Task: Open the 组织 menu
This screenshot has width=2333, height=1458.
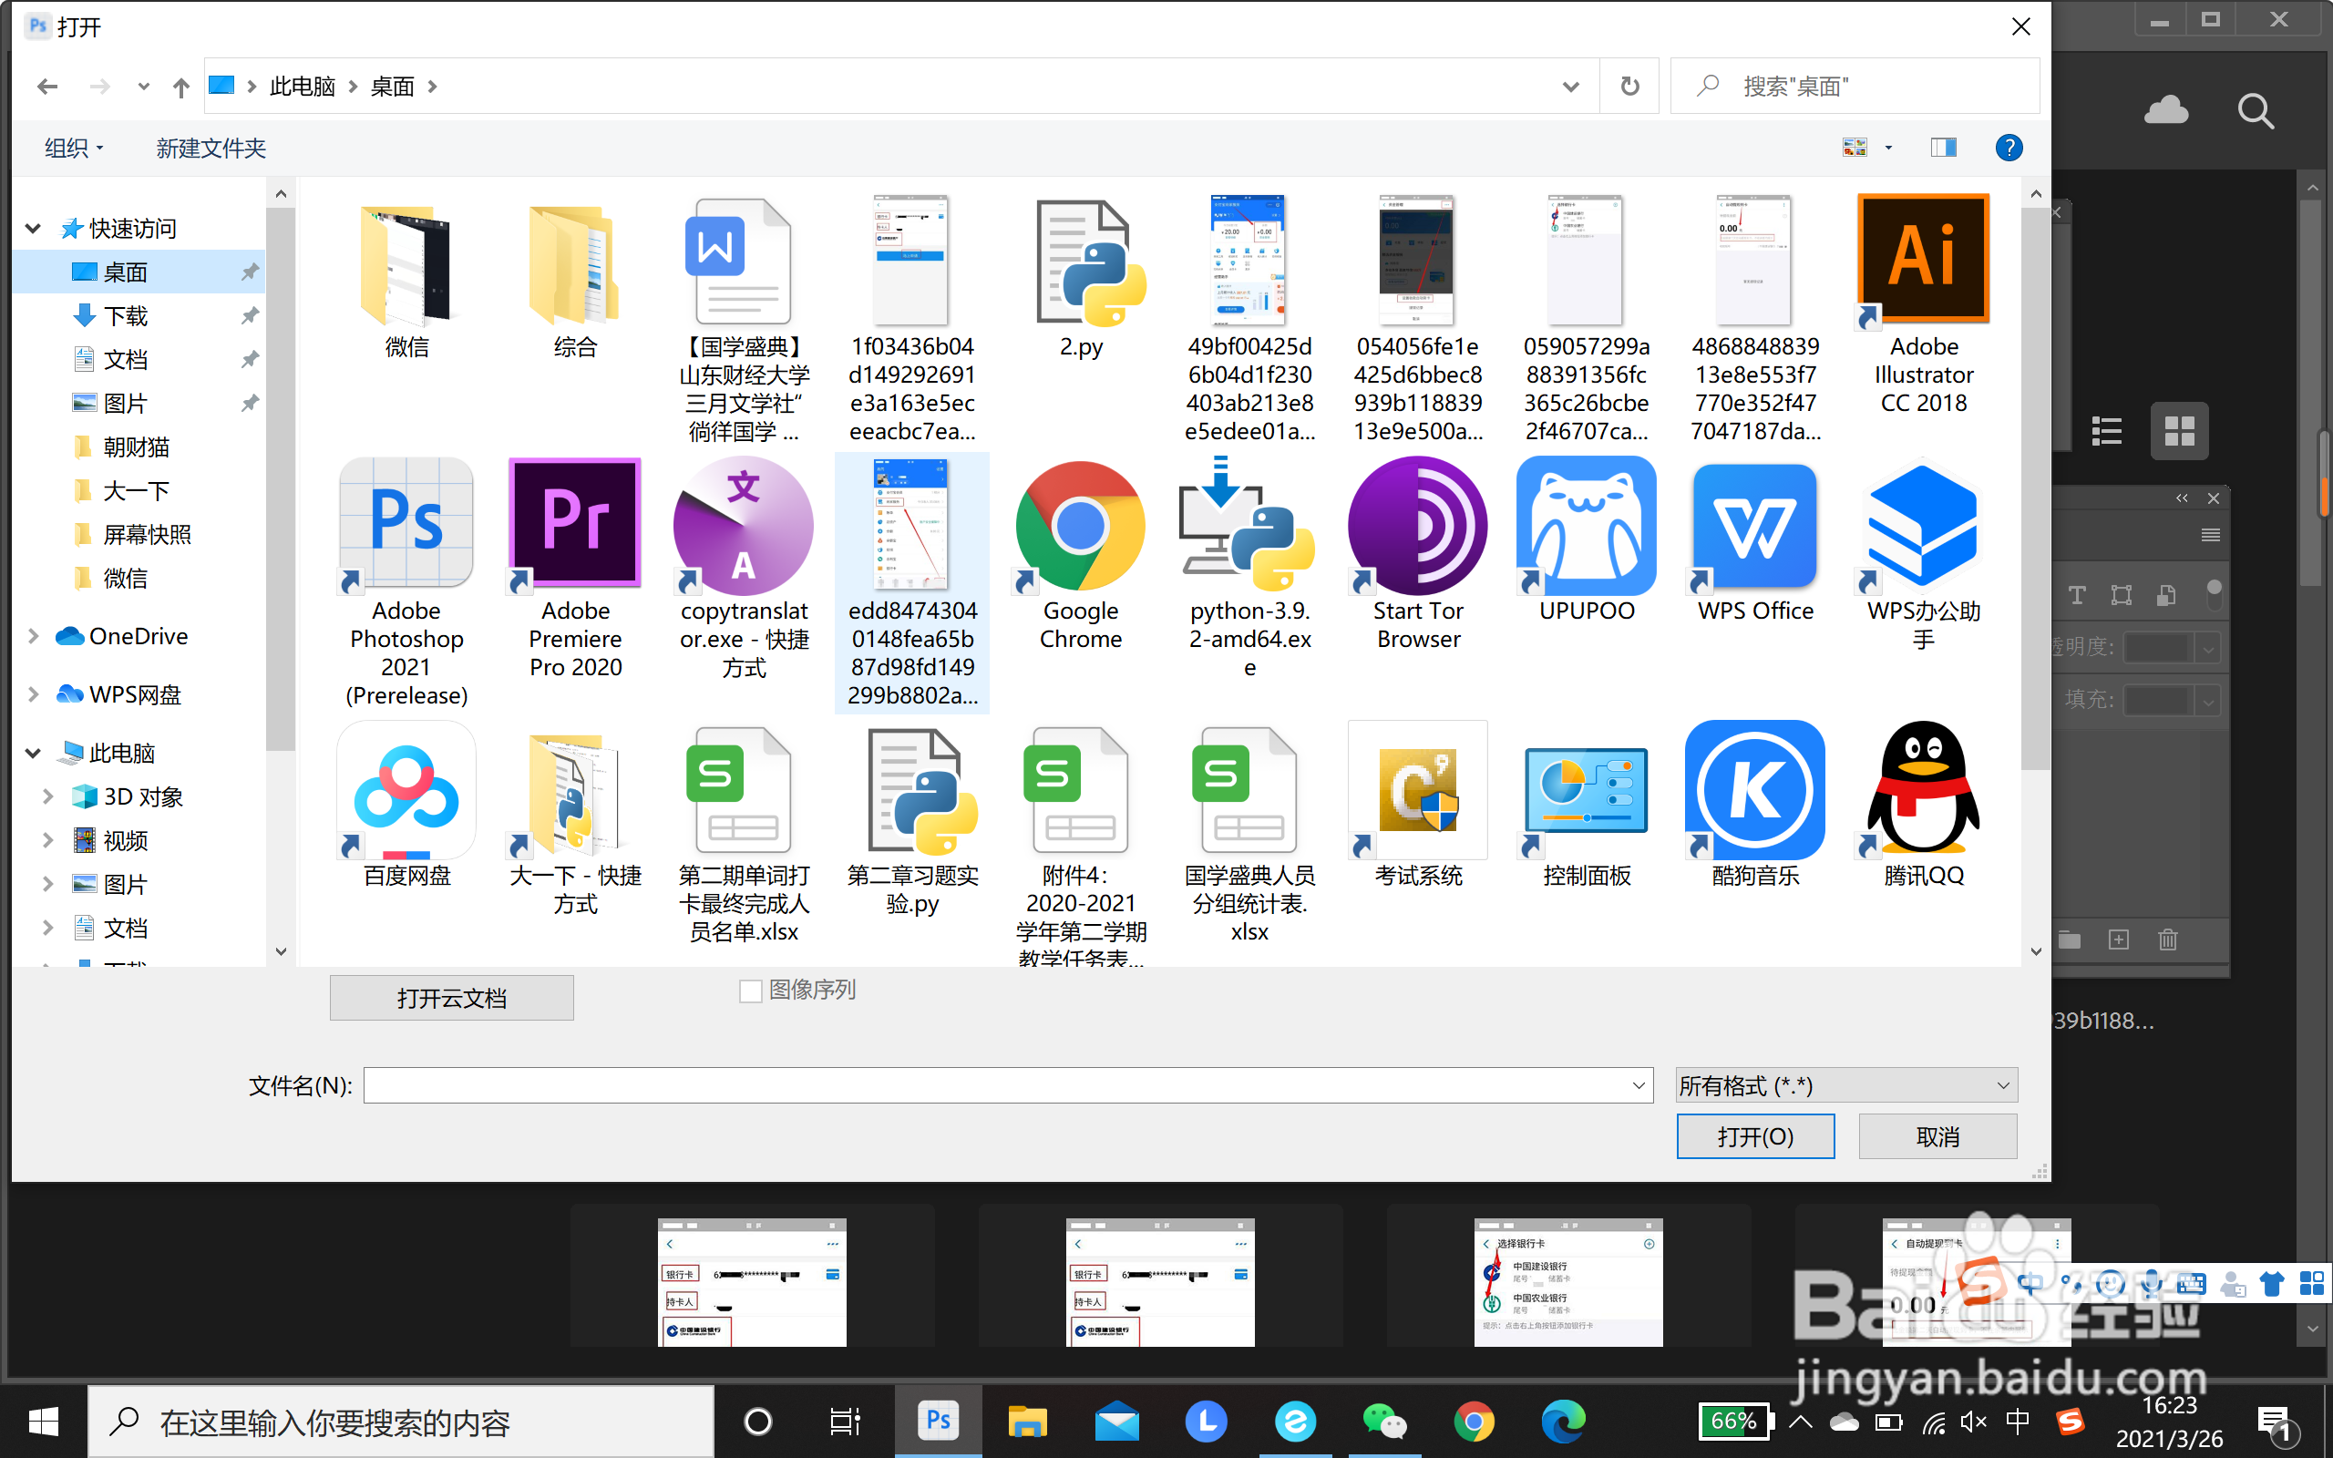Action: pyautogui.click(x=73, y=148)
